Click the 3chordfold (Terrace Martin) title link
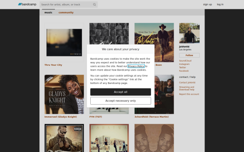The width and height of the screenshot is (244, 152). [x=152, y=117]
